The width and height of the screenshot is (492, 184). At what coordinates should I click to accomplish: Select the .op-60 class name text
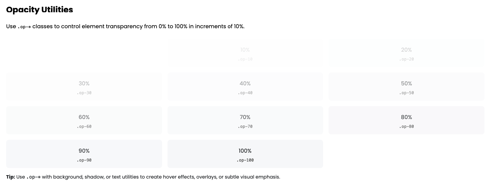[x=84, y=127]
